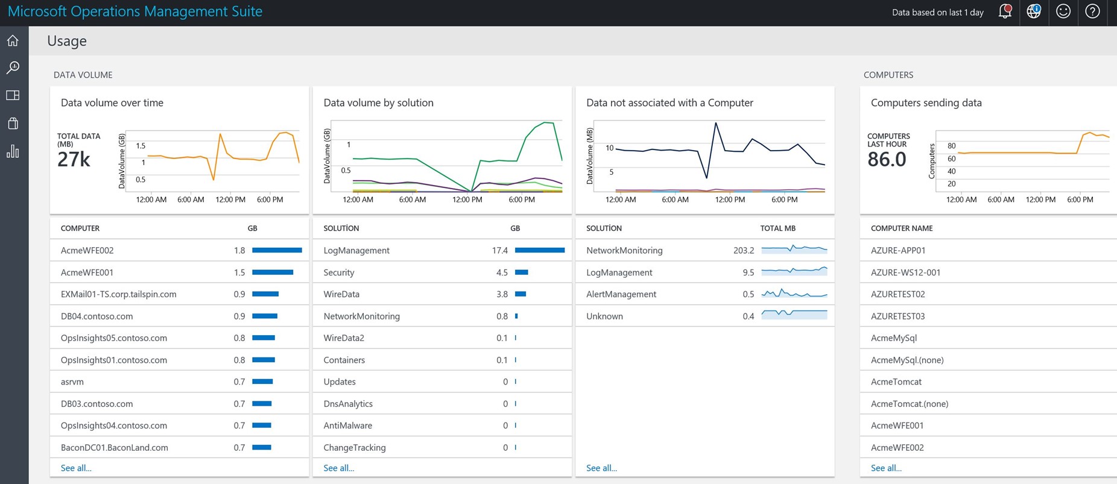Select the ChangeTracking solution row
Screen dimensions: 1117x484
point(442,447)
